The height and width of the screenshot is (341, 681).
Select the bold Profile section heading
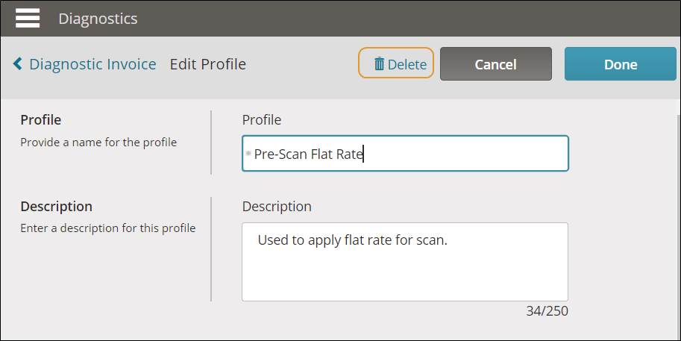[41, 120]
